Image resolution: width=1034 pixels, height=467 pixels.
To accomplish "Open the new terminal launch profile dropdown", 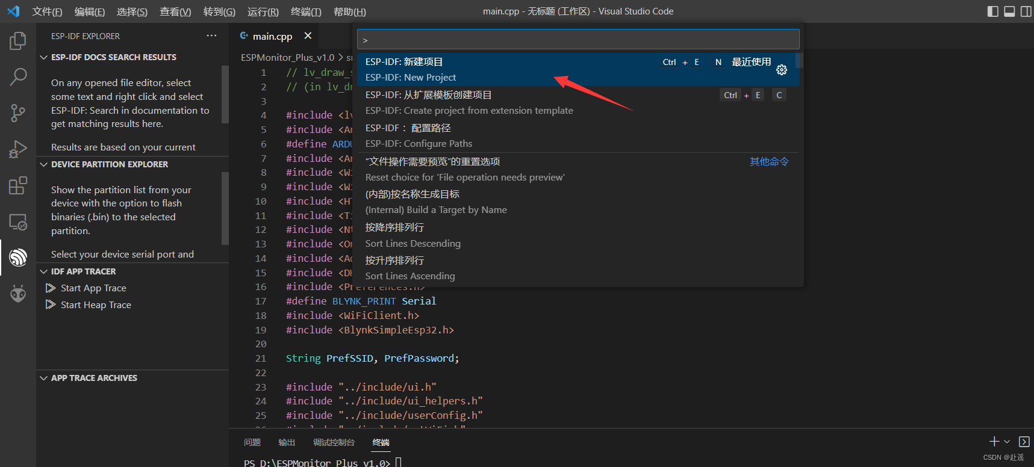I will [x=1007, y=442].
